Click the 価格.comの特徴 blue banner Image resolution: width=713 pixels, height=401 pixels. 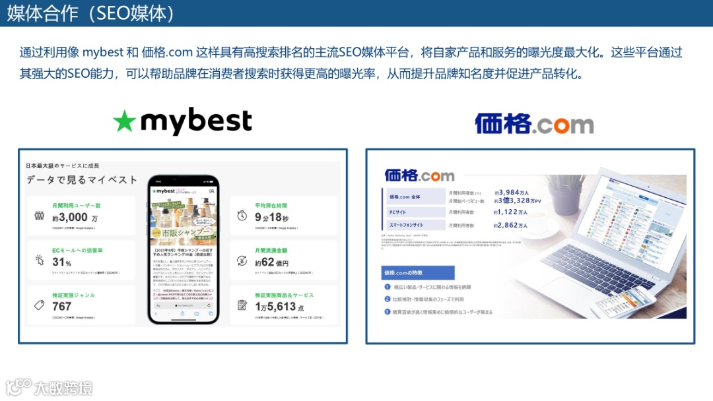418,273
